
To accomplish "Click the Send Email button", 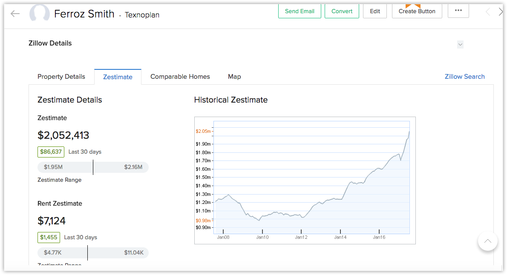I will pos(300,11).
